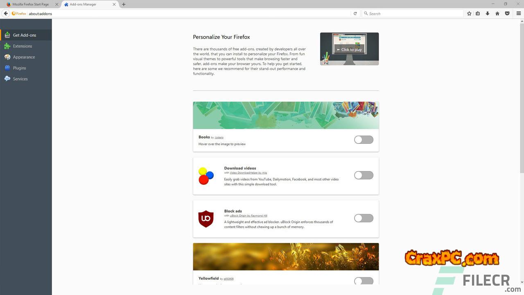Click the uBlock Origin shield icon

206,219
